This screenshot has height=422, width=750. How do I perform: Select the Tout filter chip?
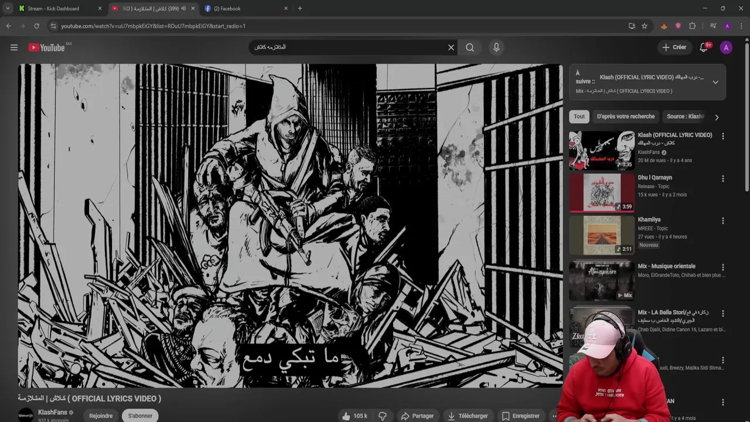pyautogui.click(x=579, y=116)
